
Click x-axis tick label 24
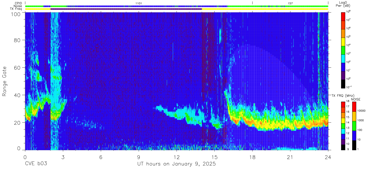pyautogui.click(x=328, y=157)
